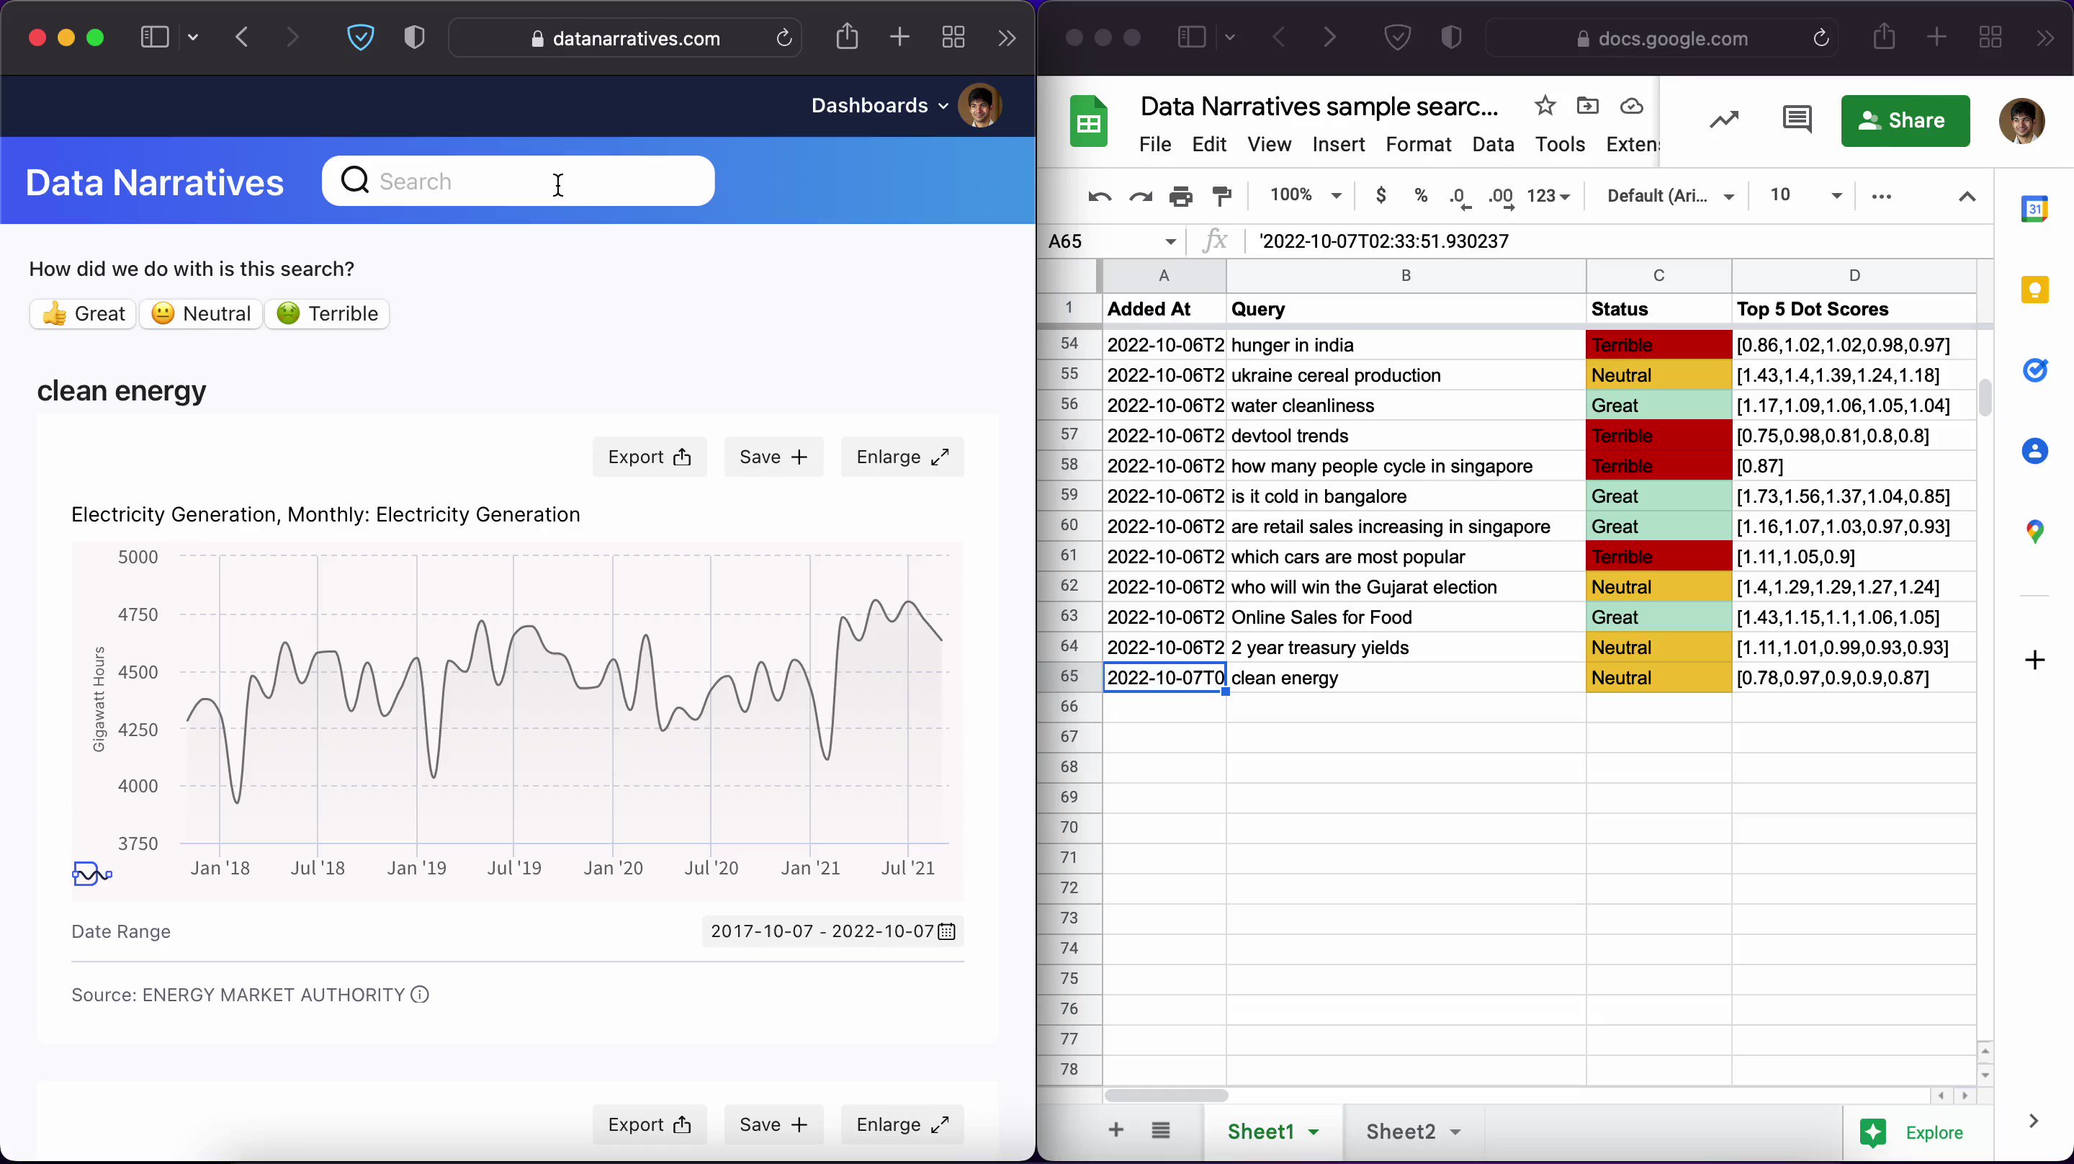
Task: Select the paint format tool
Action: [1222, 197]
